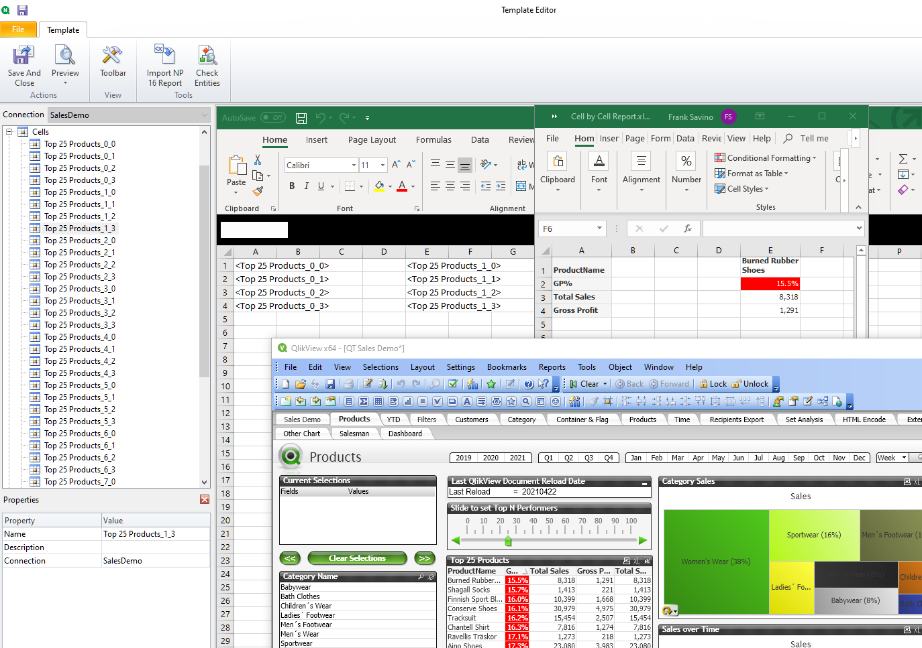Click Increase Font Size icon
922x648 pixels.
pyautogui.click(x=396, y=164)
